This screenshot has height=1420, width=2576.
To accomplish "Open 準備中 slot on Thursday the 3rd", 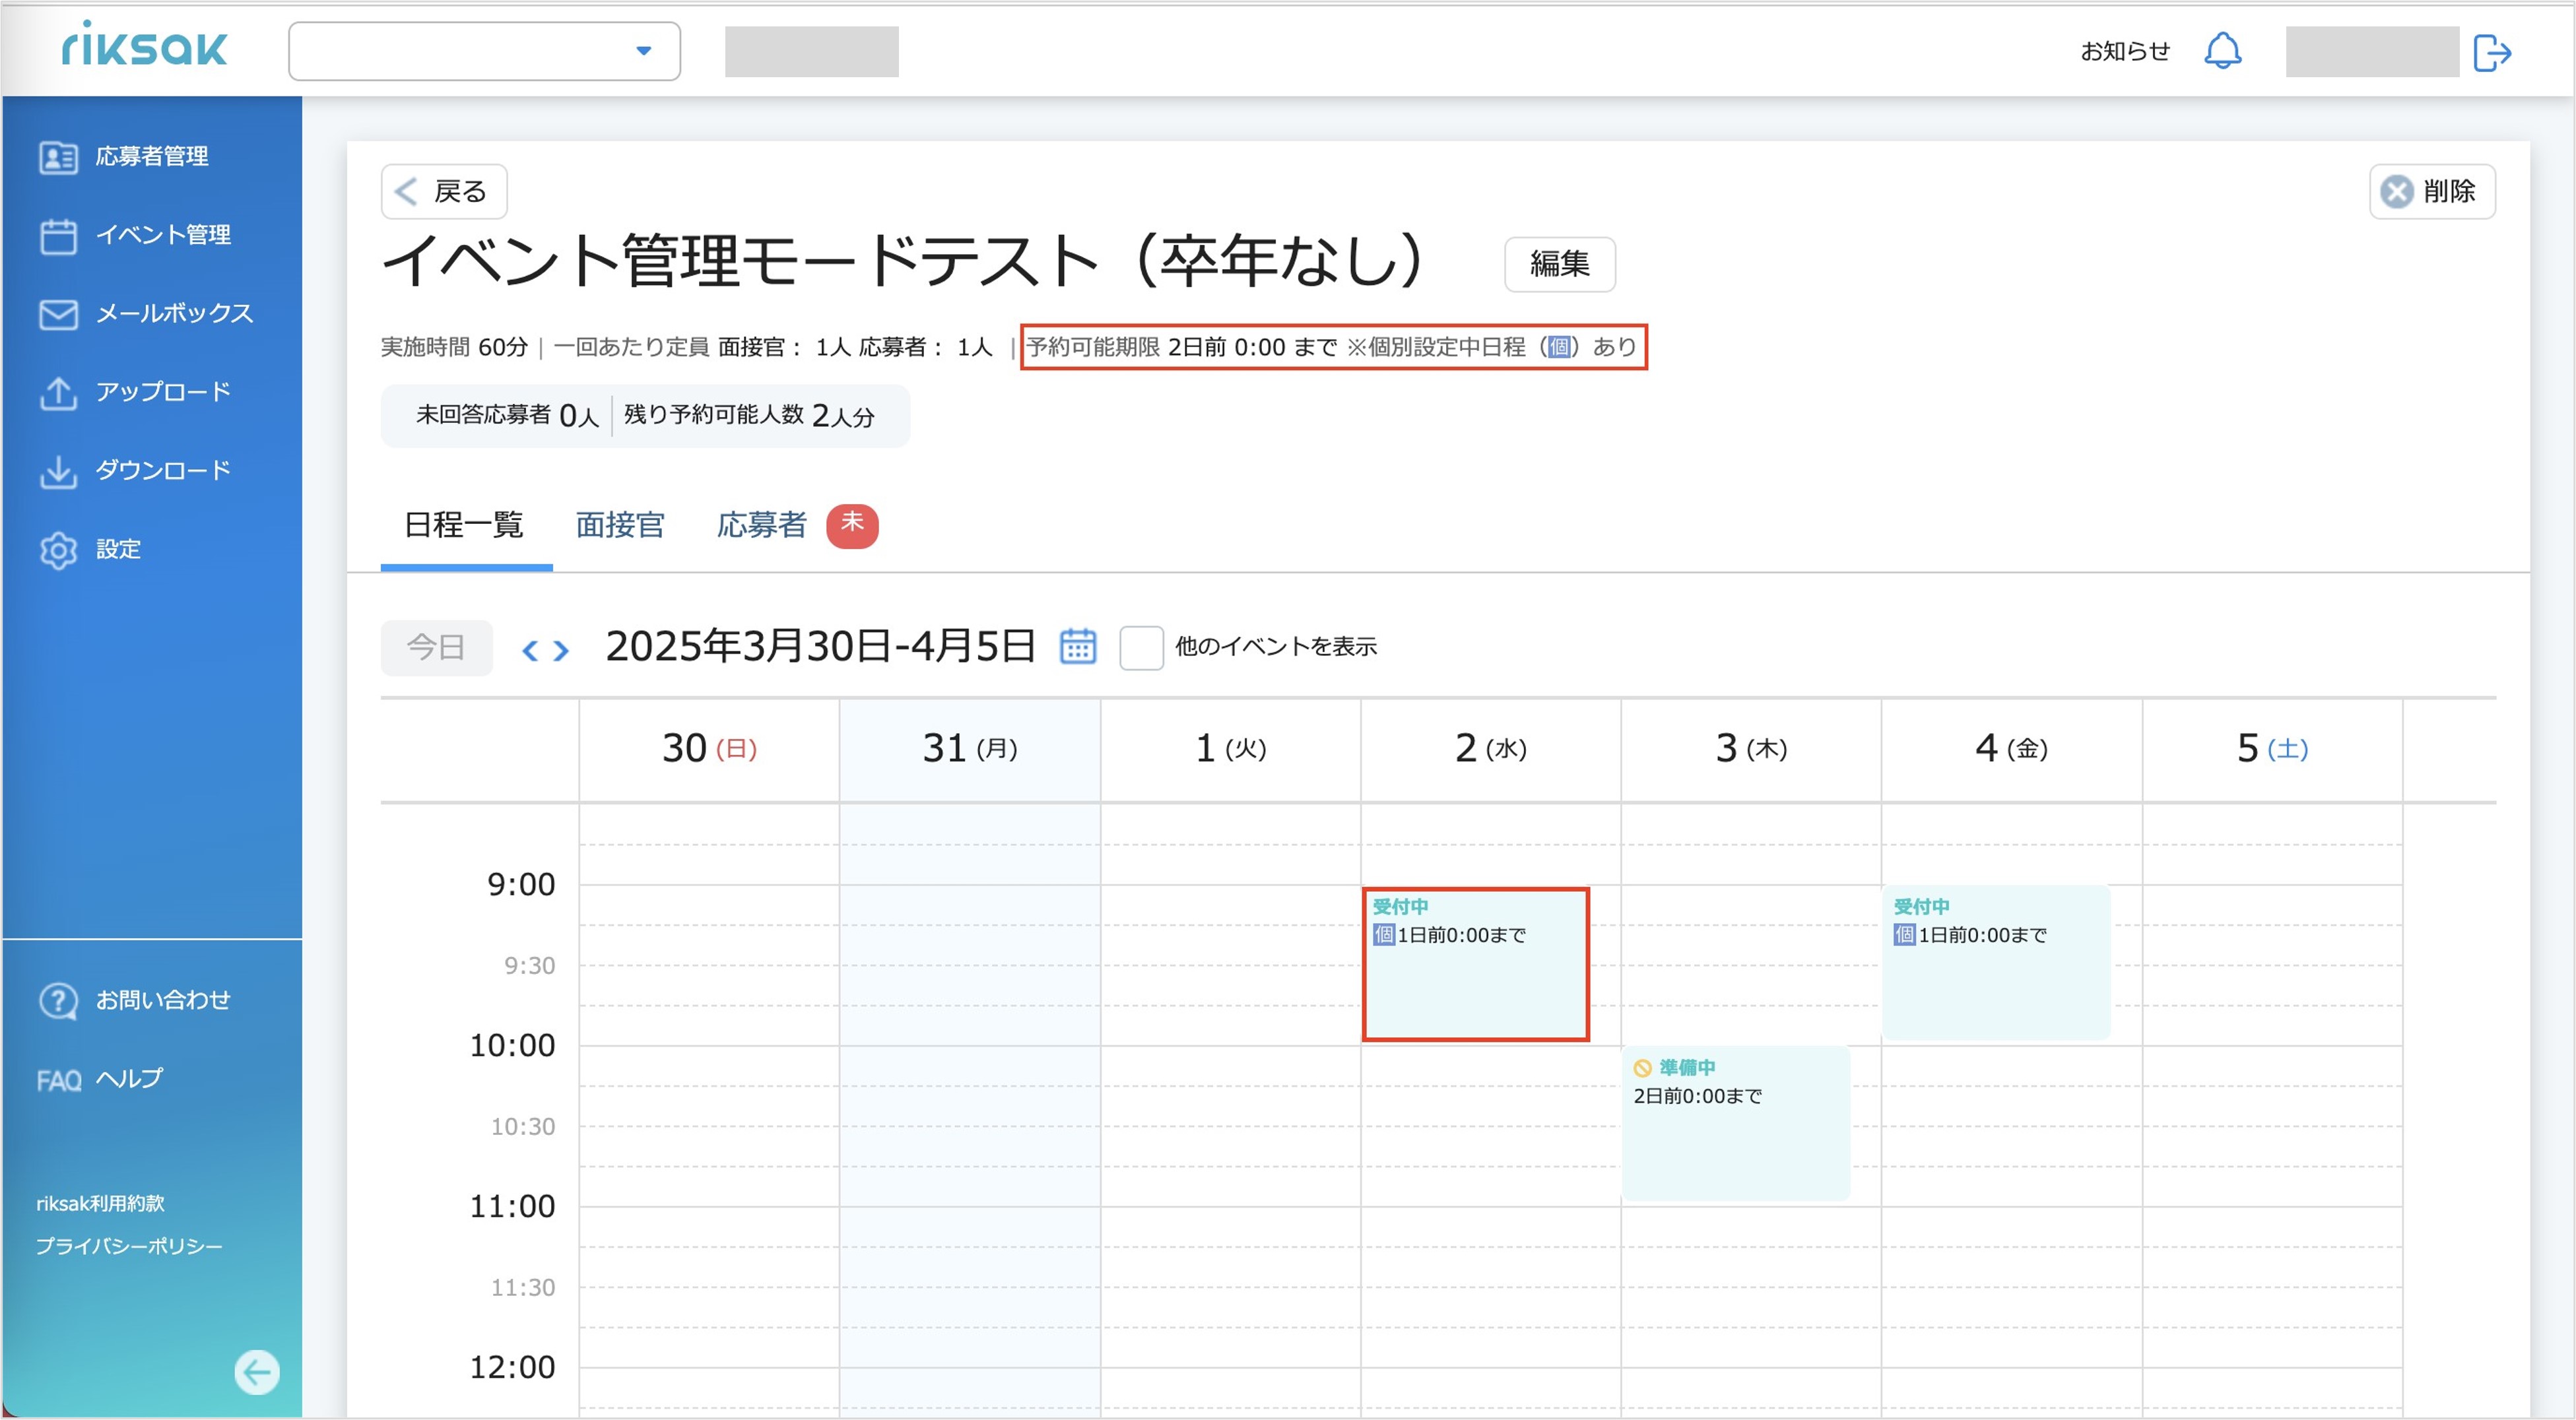I will click(x=1735, y=1123).
